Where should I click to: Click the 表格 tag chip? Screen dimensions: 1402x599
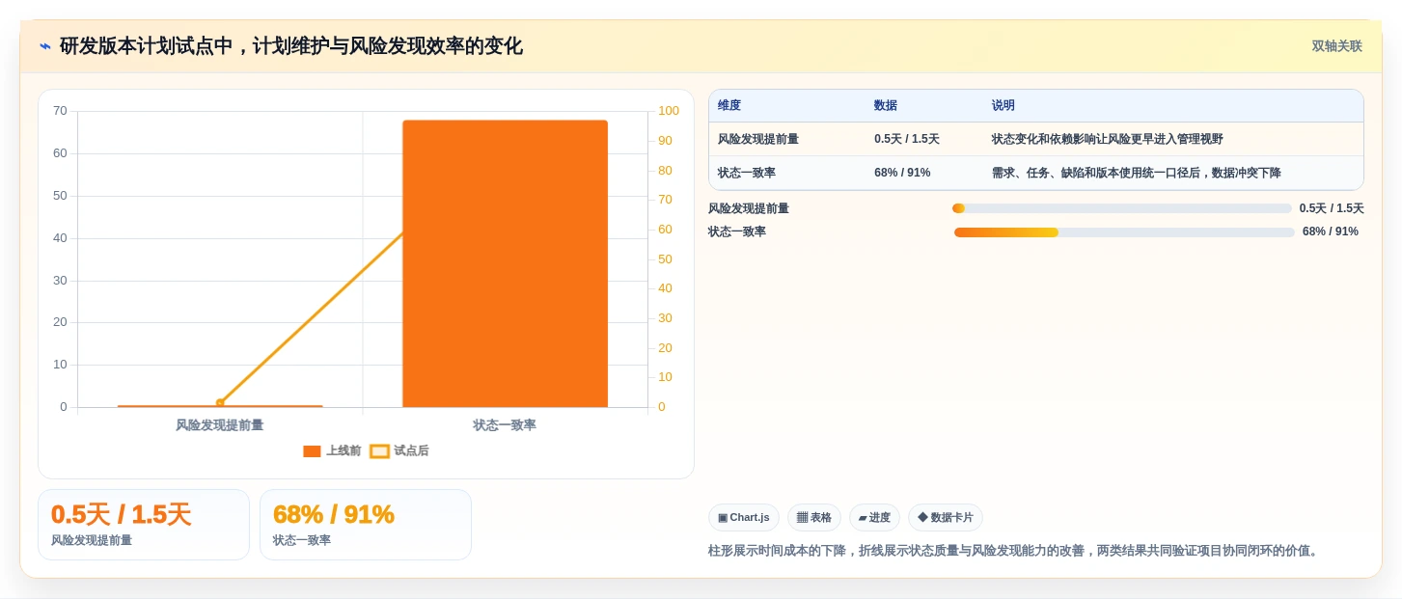tap(814, 518)
